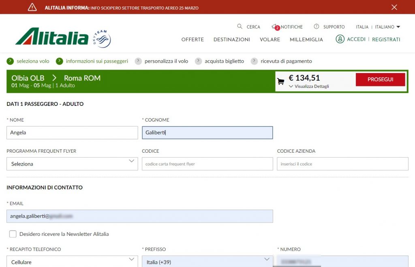Viewport: 415px width, 267px height.
Task: Open notifications via the bell icon
Action: pos(275,27)
